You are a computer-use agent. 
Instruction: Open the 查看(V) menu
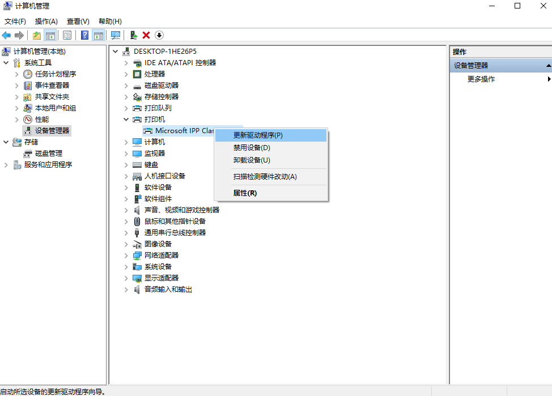click(x=78, y=22)
